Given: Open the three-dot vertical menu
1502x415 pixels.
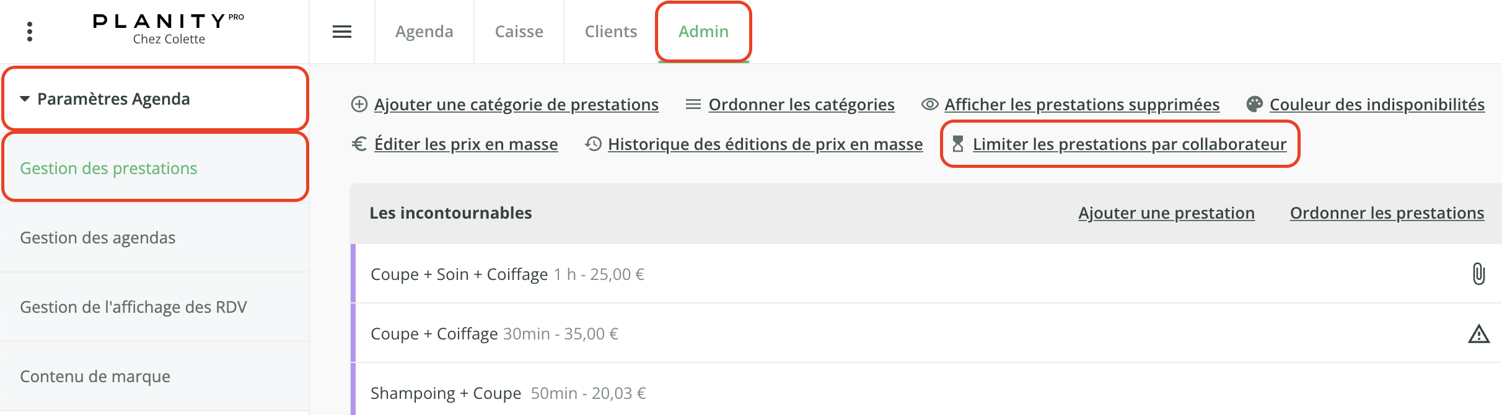Looking at the screenshot, I should (30, 32).
